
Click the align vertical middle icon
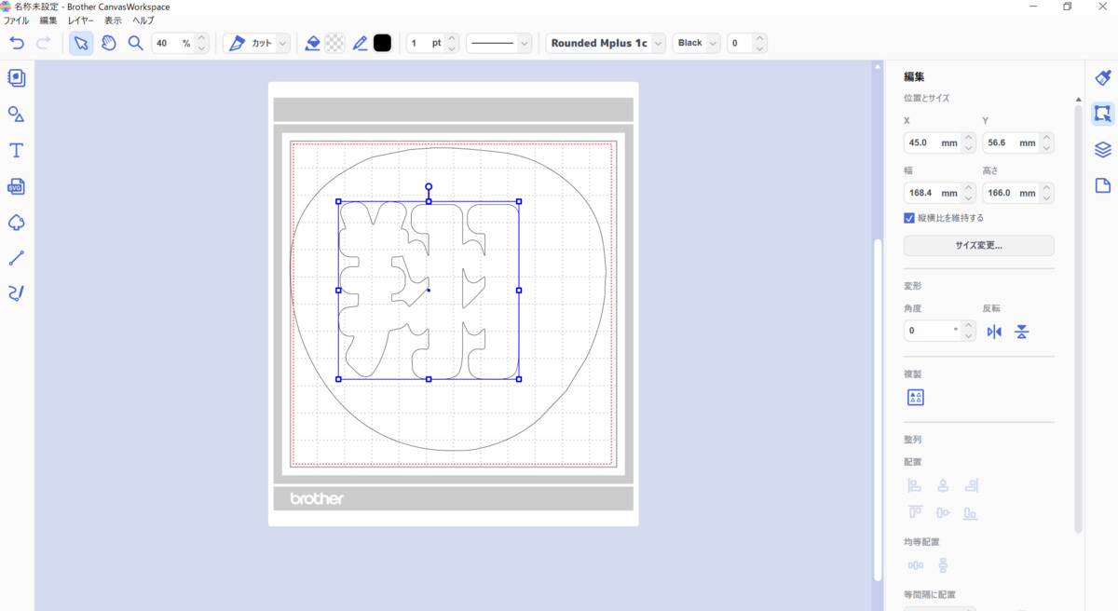tap(943, 512)
